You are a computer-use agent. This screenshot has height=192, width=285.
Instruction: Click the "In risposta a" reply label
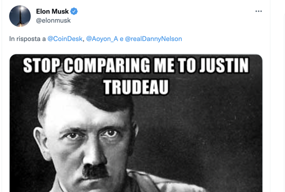click(28, 39)
